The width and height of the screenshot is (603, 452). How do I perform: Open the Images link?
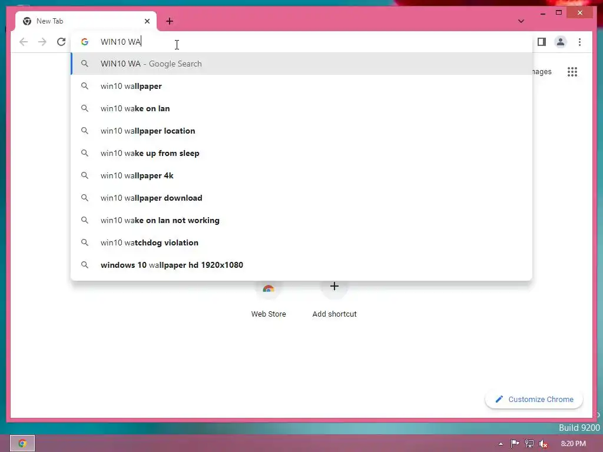click(542, 72)
